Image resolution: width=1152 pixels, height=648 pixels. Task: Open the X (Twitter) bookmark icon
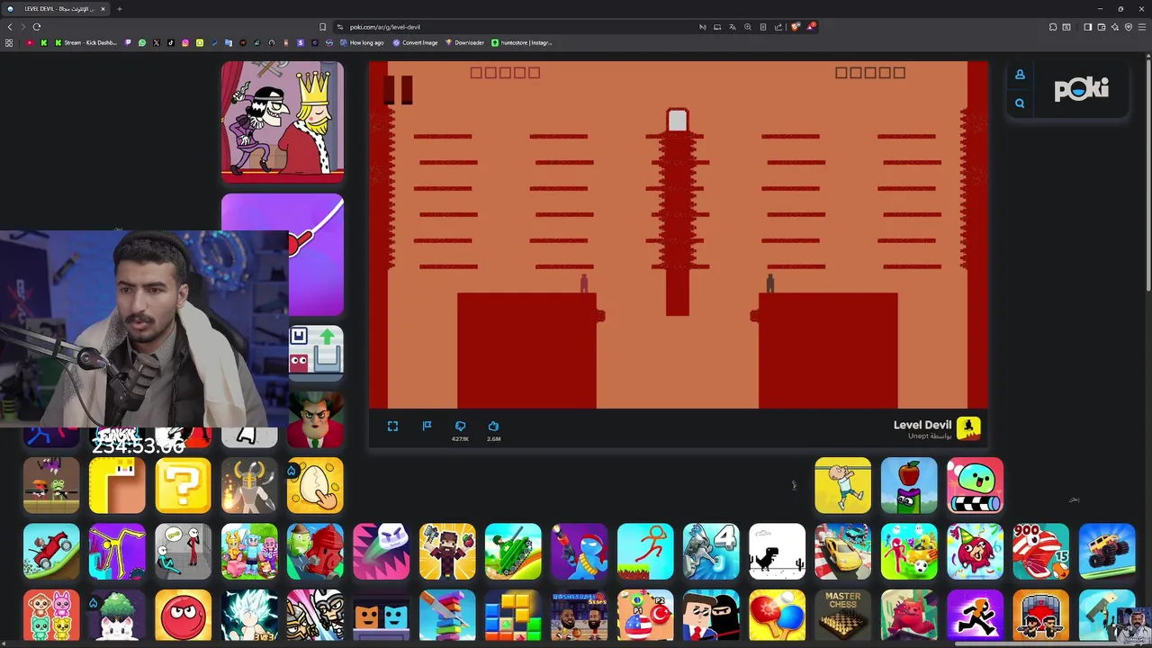pyautogui.click(x=157, y=42)
